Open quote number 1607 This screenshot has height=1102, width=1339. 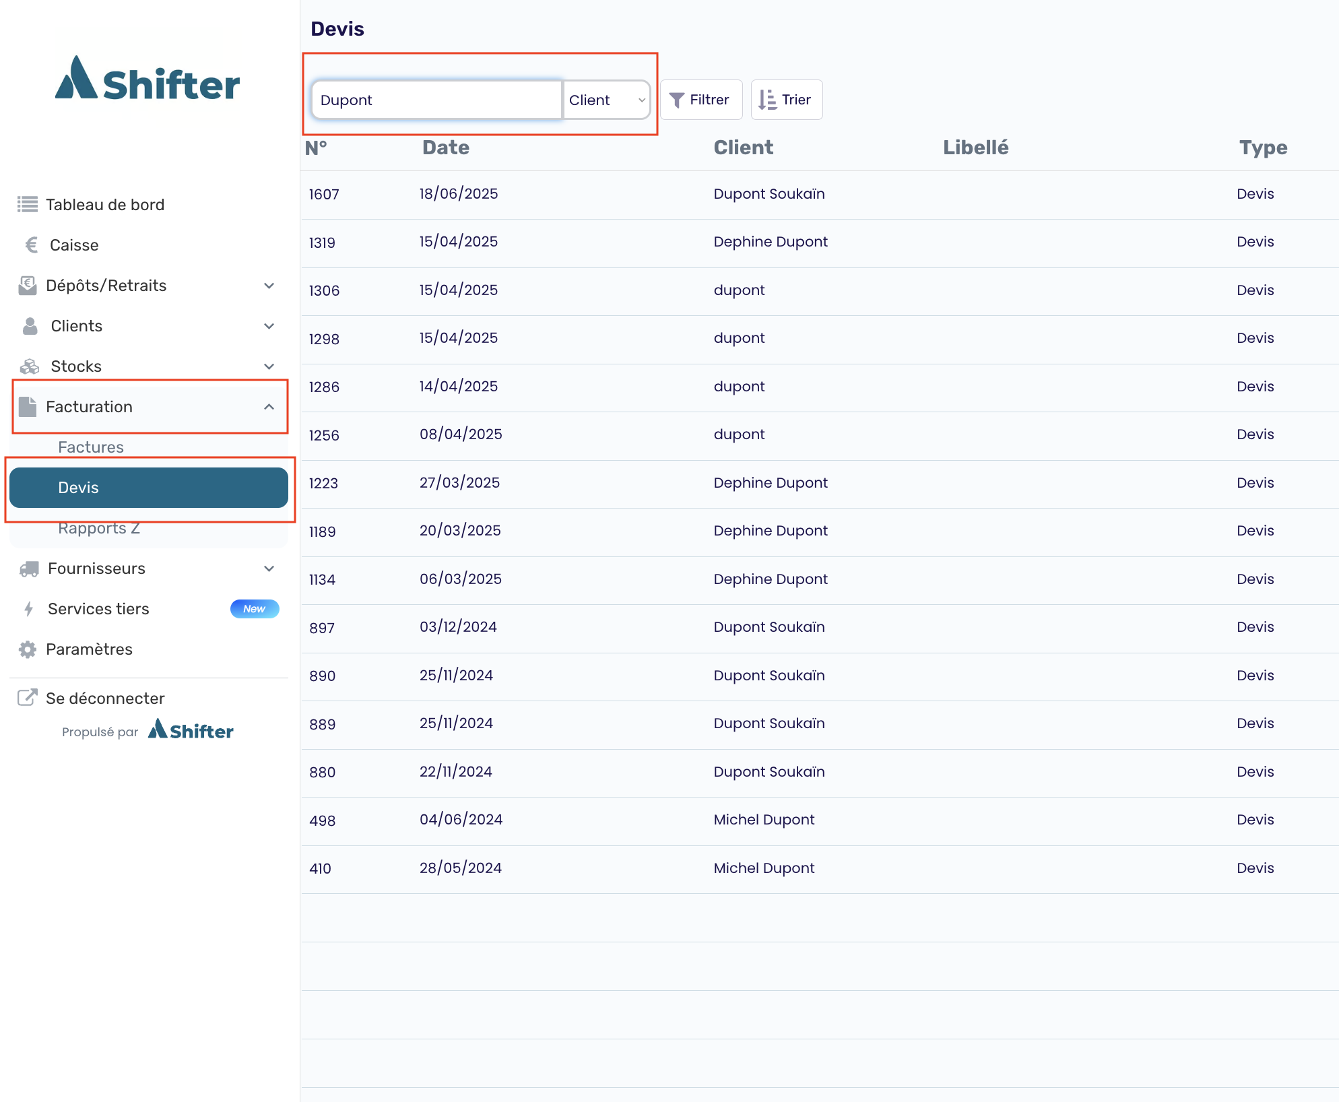pos(820,195)
